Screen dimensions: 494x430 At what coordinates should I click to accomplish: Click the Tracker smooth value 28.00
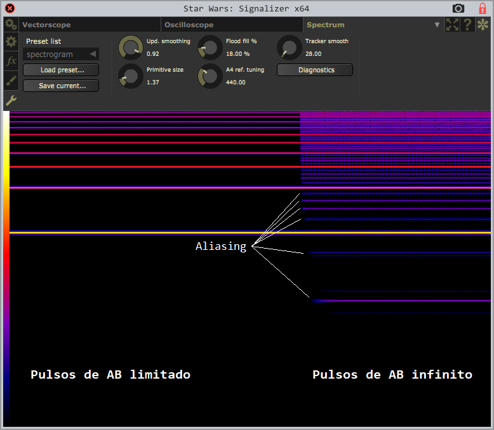click(314, 54)
